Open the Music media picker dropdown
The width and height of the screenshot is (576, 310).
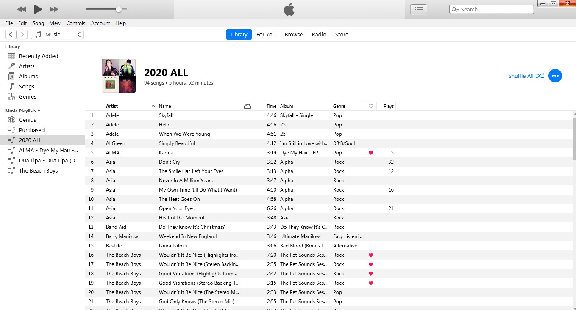(57, 35)
